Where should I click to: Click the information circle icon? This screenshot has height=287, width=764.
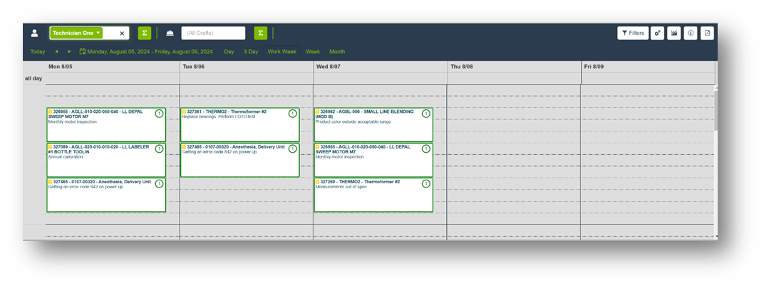pos(691,33)
